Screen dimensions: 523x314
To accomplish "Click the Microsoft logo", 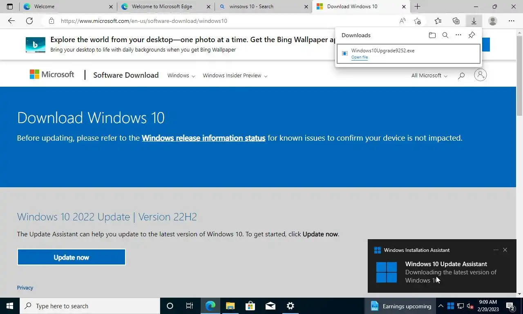I will [52, 74].
